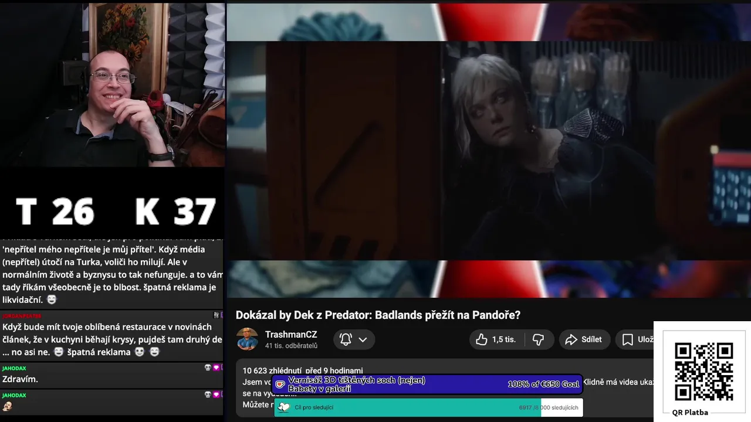Screen dimensions: 751x422
Task: Click the video title about Predator: Badlands
Action: tap(378, 315)
